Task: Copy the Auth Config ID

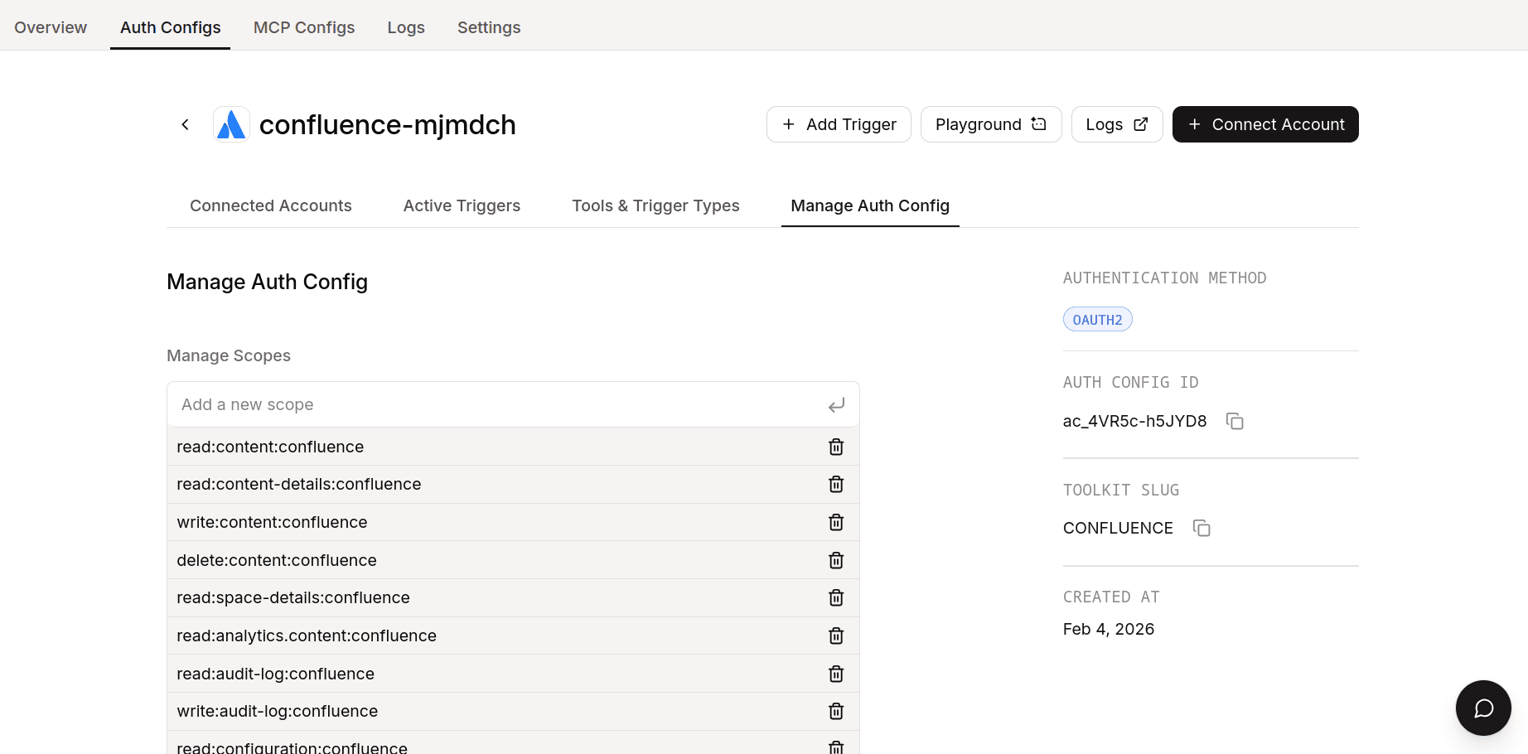Action: (x=1235, y=421)
